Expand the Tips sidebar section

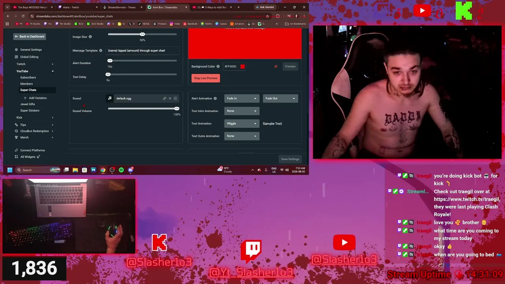[x=35, y=125]
